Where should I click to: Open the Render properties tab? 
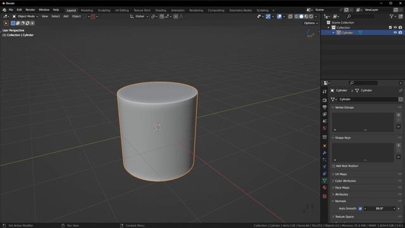[325, 100]
